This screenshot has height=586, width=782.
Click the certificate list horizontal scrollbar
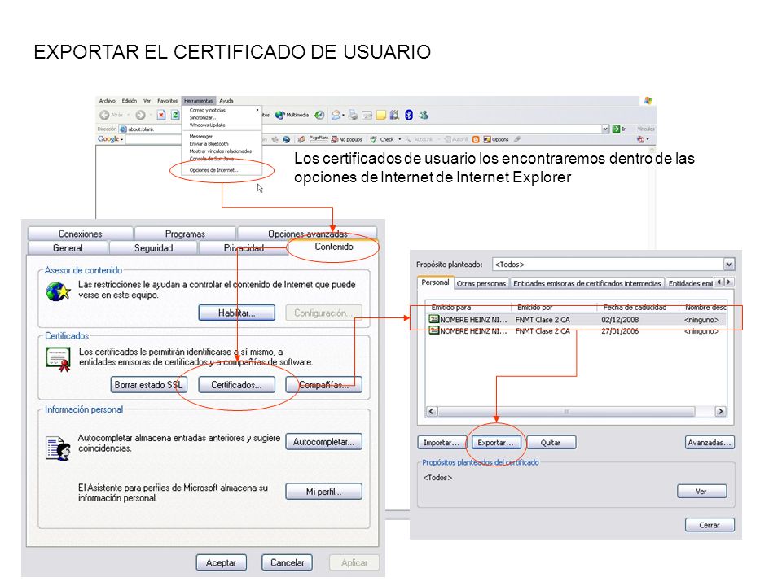[x=576, y=412]
